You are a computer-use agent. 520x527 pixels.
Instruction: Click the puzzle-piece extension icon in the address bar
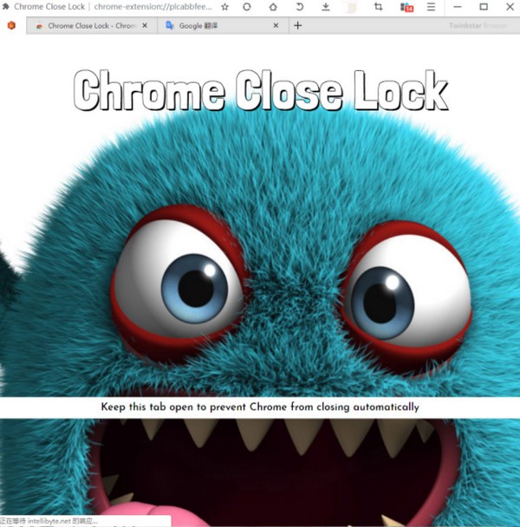[6, 6]
